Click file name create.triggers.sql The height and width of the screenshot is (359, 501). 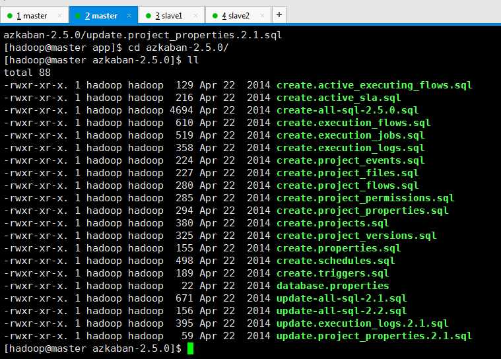(333, 273)
